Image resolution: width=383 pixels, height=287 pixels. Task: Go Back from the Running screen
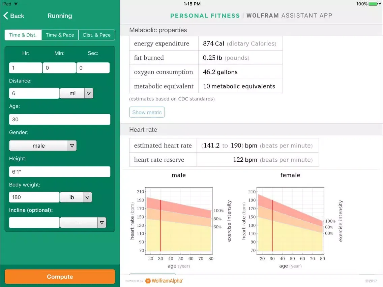14,15
